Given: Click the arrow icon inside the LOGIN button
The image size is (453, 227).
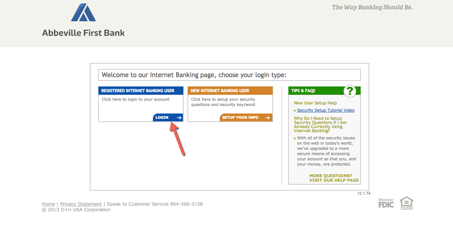Looking at the screenshot, I should point(179,117).
